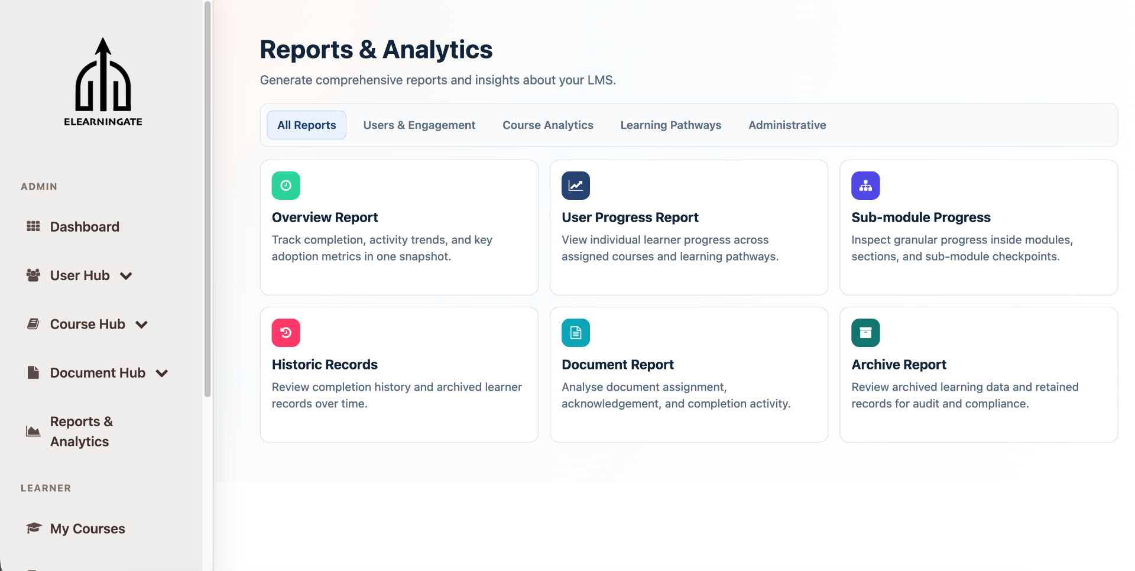The width and height of the screenshot is (1135, 571).
Task: Click the ELEARNINGATE logo
Action: (103, 82)
